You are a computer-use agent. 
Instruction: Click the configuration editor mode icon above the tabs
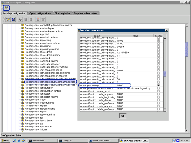coord(6,8)
